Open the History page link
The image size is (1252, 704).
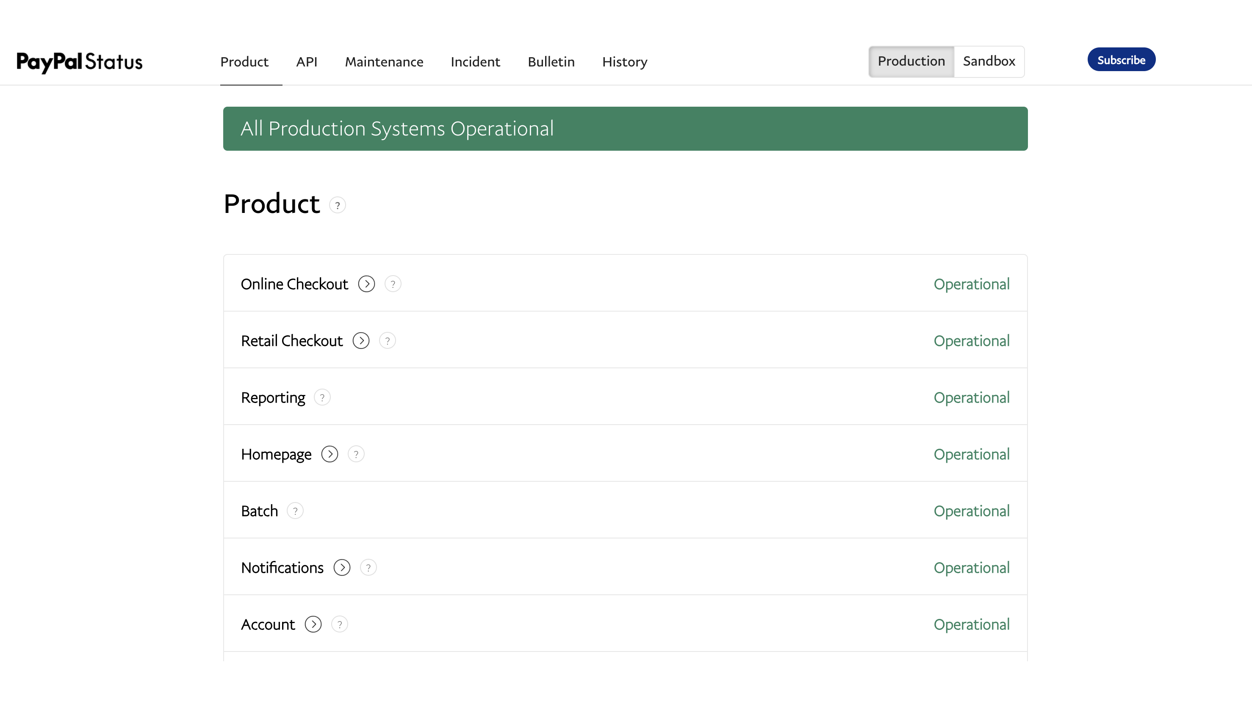625,62
